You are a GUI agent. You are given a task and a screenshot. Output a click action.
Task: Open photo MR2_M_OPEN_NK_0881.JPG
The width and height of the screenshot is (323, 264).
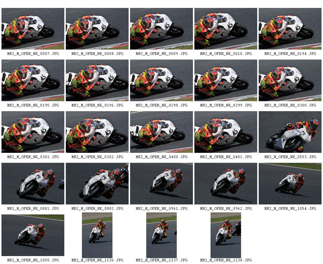33,184
